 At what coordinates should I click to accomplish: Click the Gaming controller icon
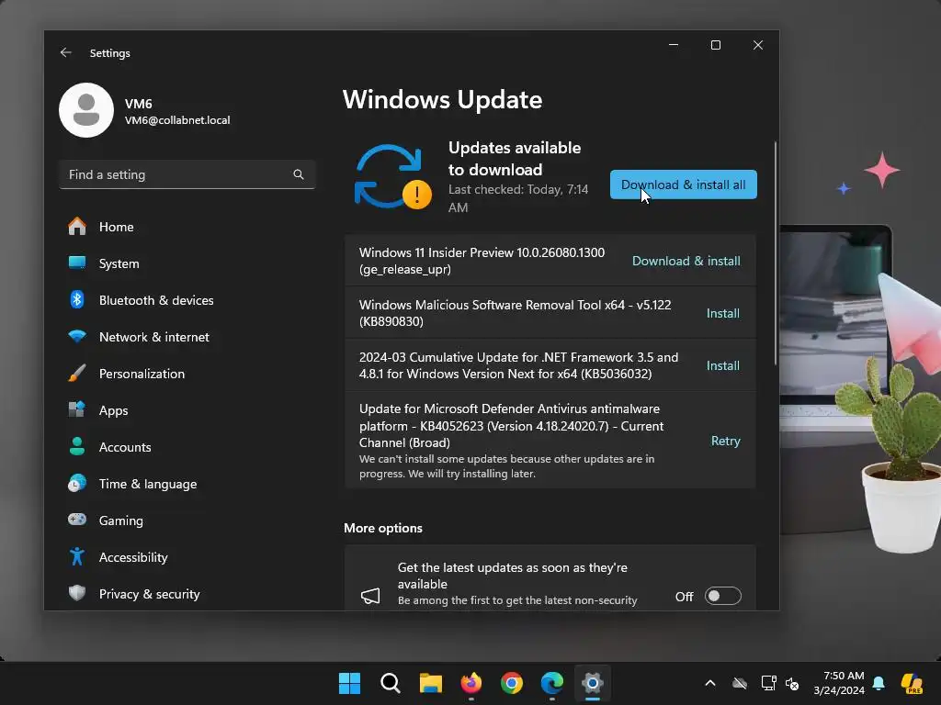click(x=77, y=520)
